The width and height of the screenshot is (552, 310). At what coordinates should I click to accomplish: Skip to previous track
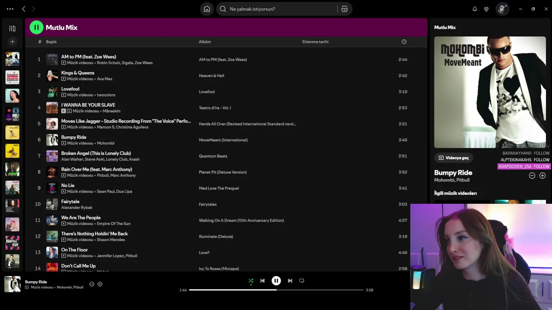[262, 281]
